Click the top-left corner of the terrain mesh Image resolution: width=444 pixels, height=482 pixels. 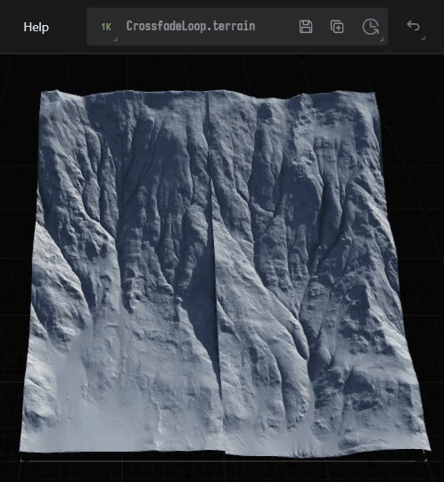42,92
